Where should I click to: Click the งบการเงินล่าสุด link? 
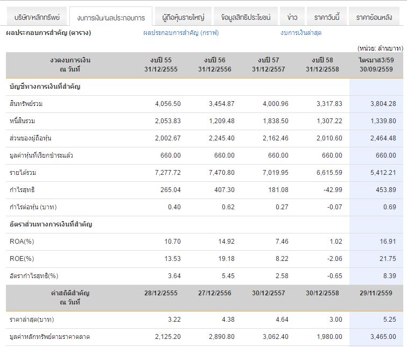click(x=301, y=33)
